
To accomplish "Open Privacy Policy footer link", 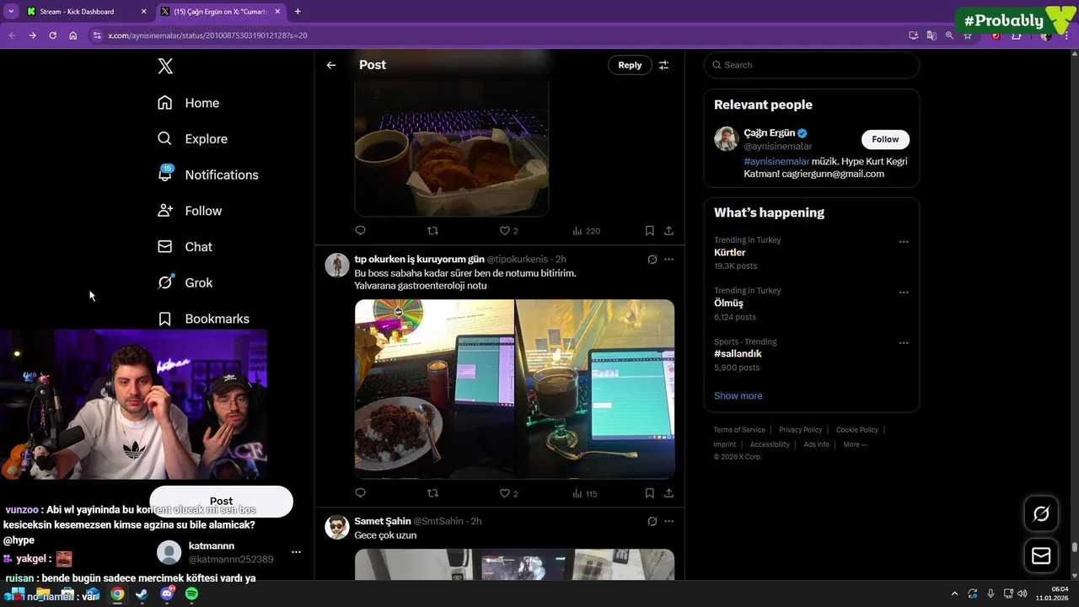I will (x=800, y=430).
